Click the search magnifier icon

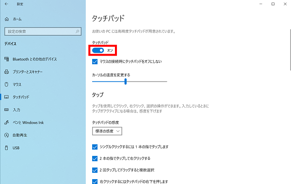click(78, 31)
